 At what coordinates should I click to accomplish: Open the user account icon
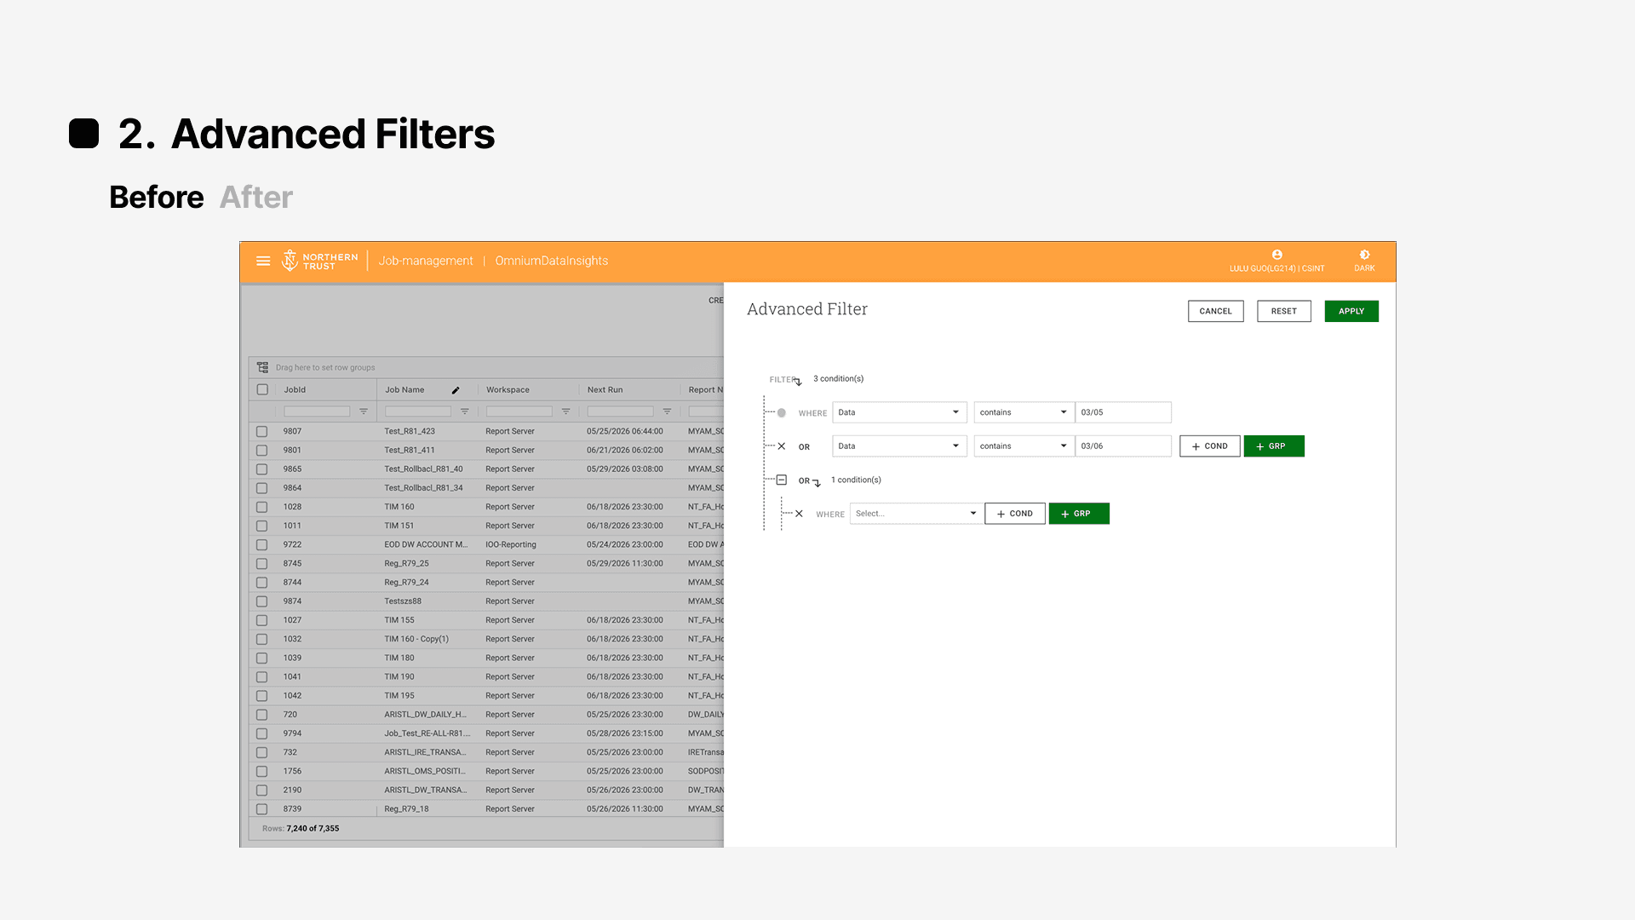[1276, 255]
